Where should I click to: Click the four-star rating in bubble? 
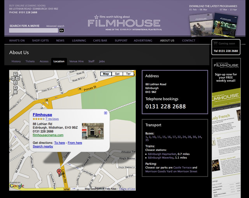[x=39, y=119]
